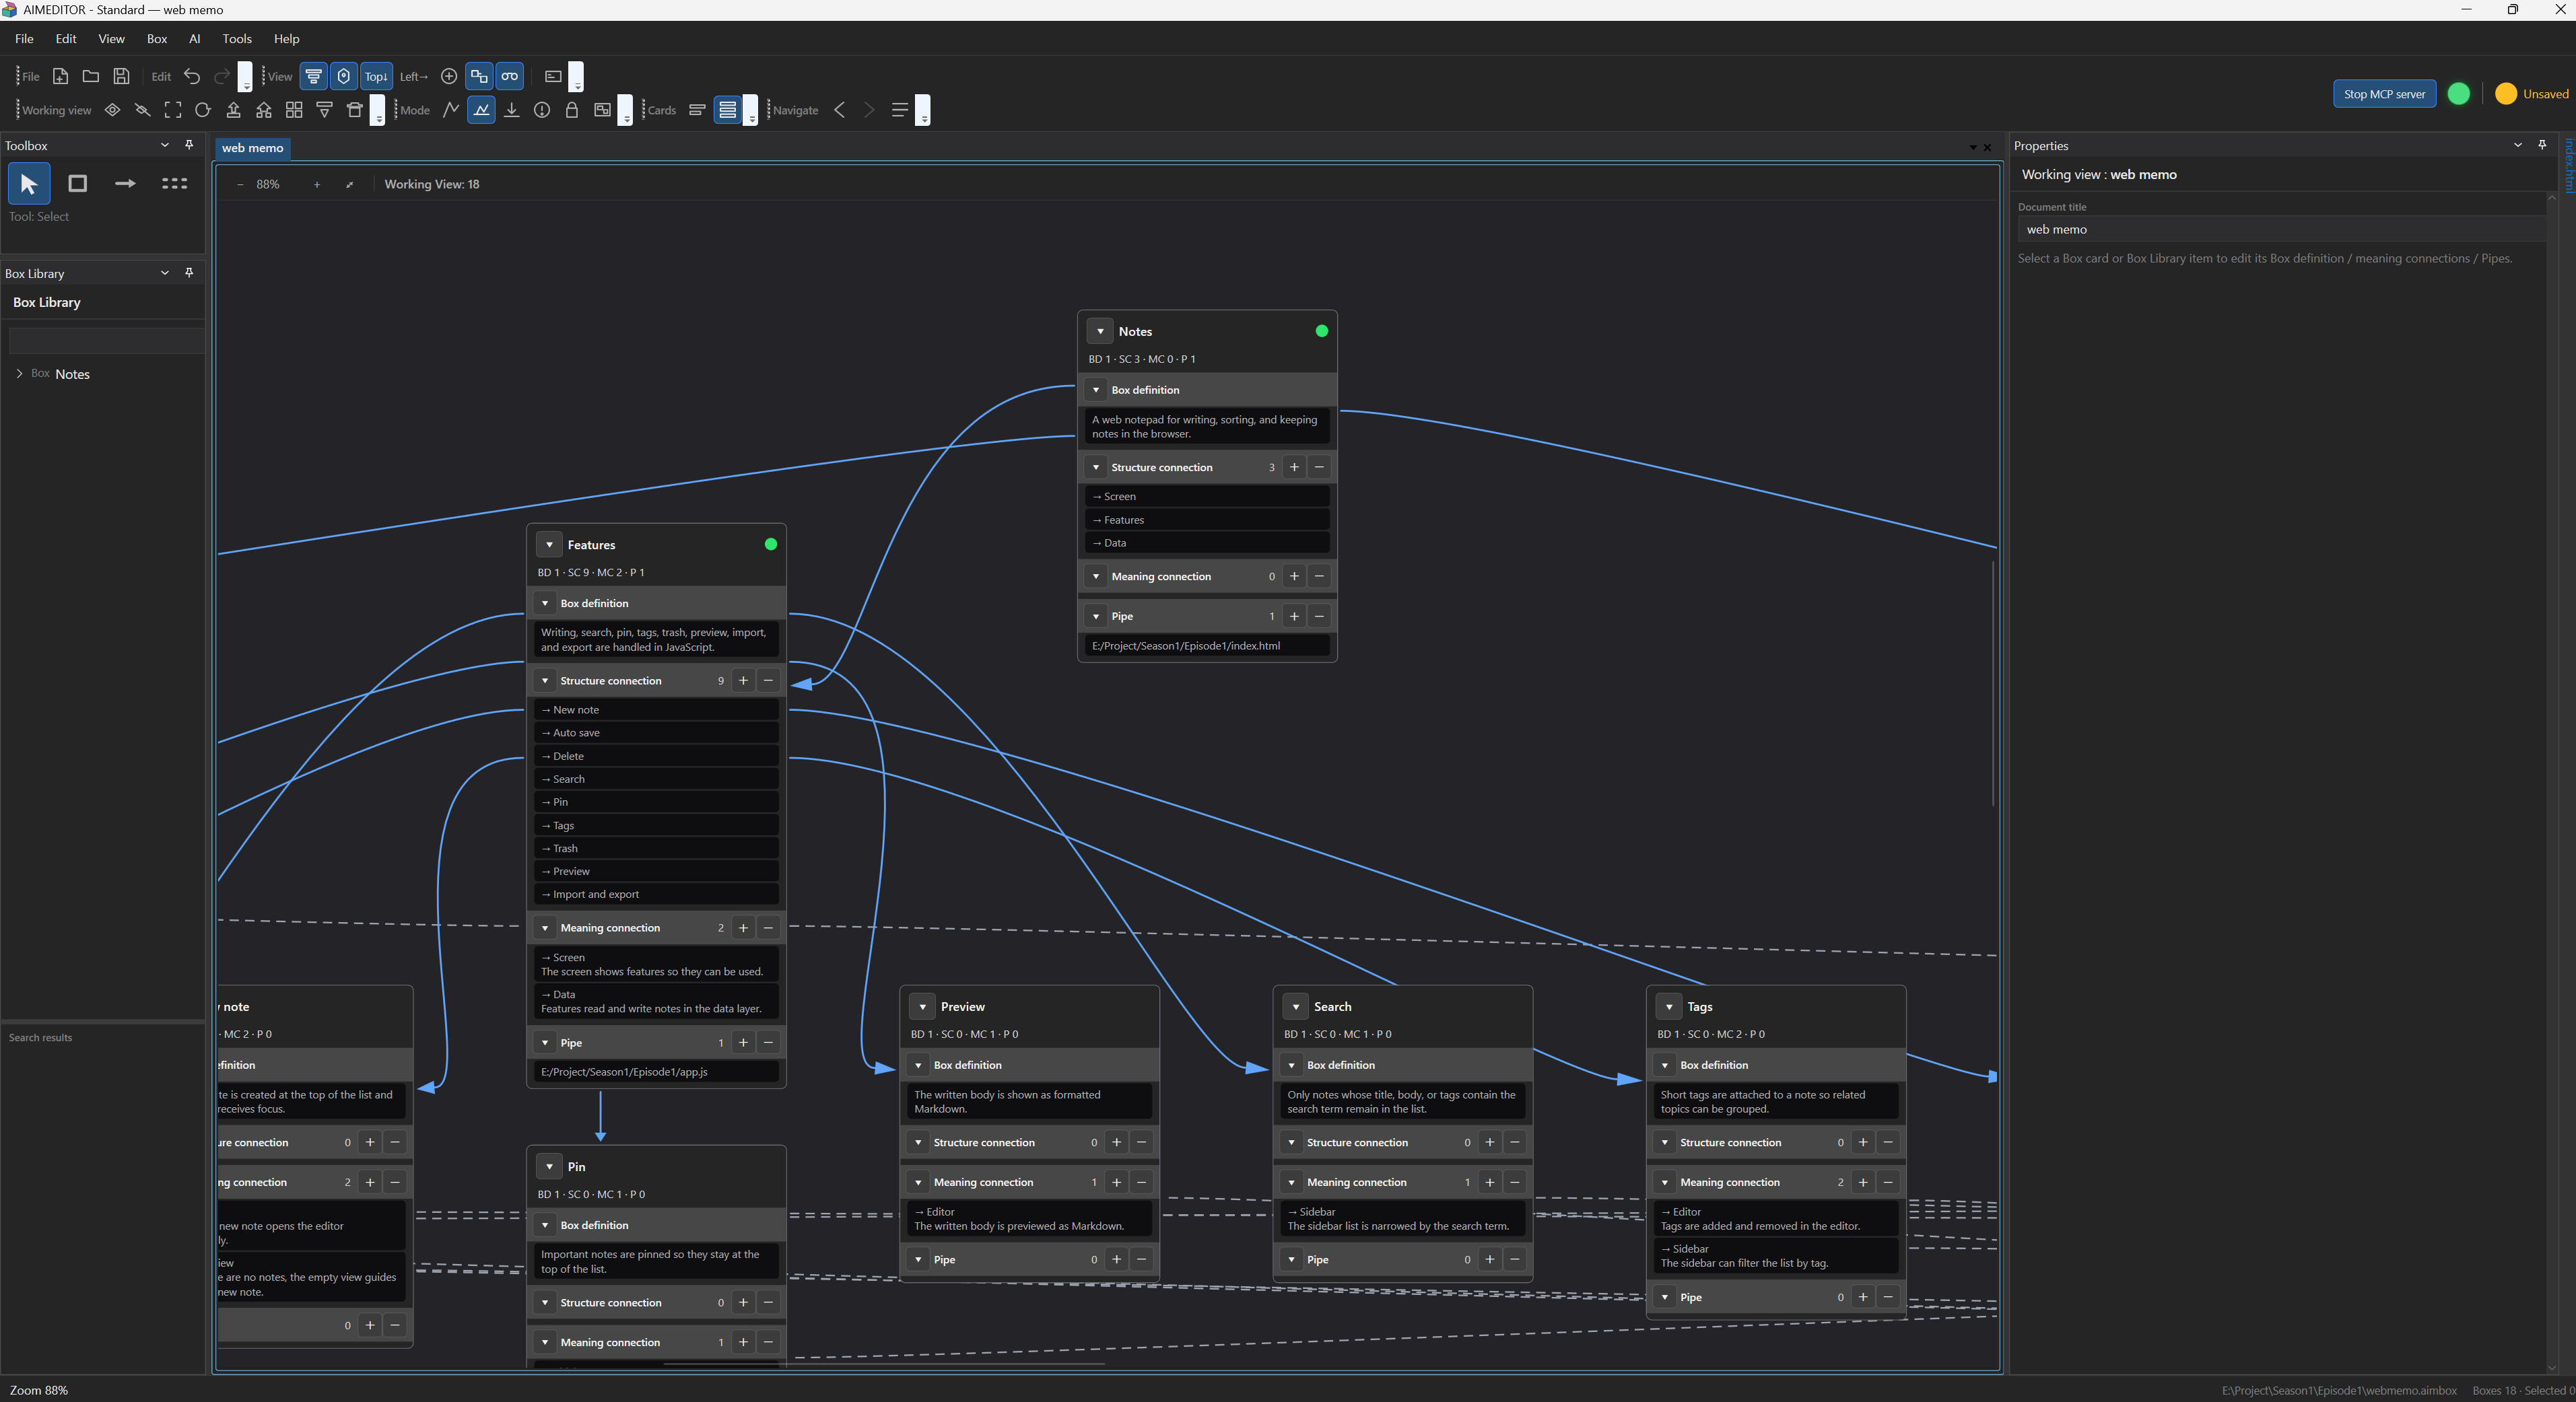
Task: Click the refresh icon in Working view toolbar
Action: tap(203, 110)
